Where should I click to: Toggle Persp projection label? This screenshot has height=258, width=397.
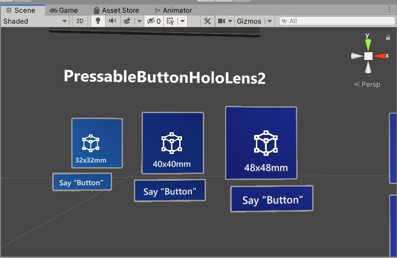pyautogui.click(x=367, y=84)
